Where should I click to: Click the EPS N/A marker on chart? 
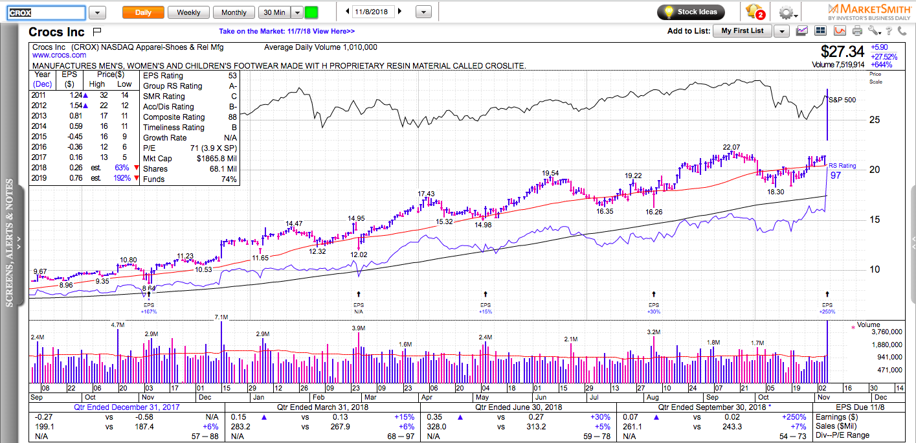point(358,304)
